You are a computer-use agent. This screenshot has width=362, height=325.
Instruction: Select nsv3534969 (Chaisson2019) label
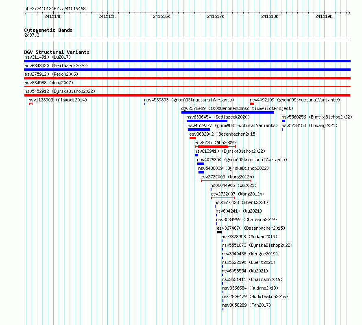tap(246, 220)
